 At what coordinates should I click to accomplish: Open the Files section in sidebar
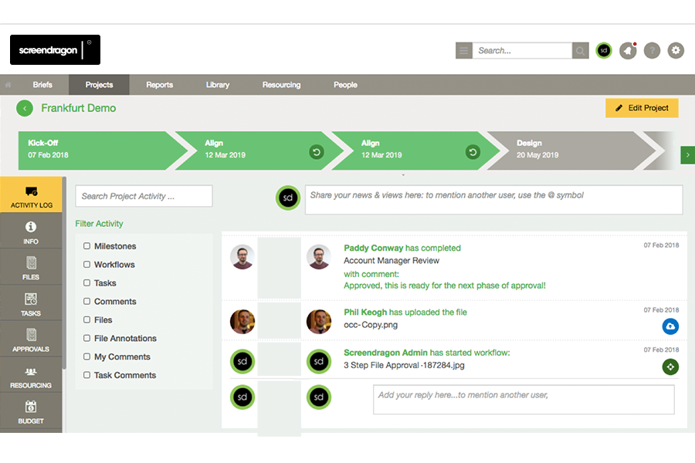coord(31,268)
